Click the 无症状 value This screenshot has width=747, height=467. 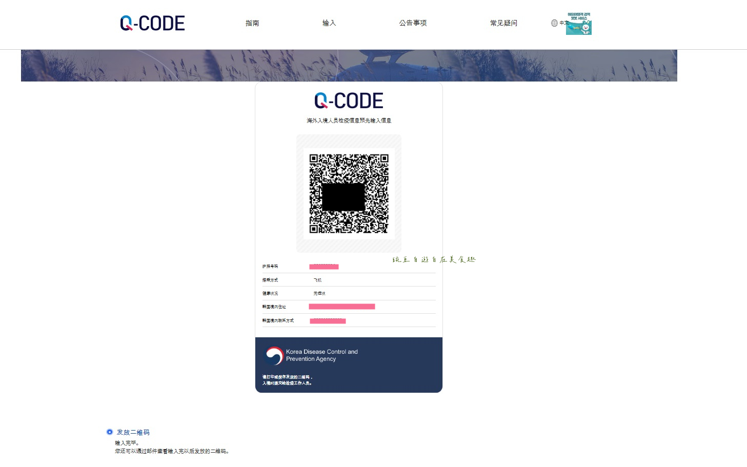tap(319, 293)
